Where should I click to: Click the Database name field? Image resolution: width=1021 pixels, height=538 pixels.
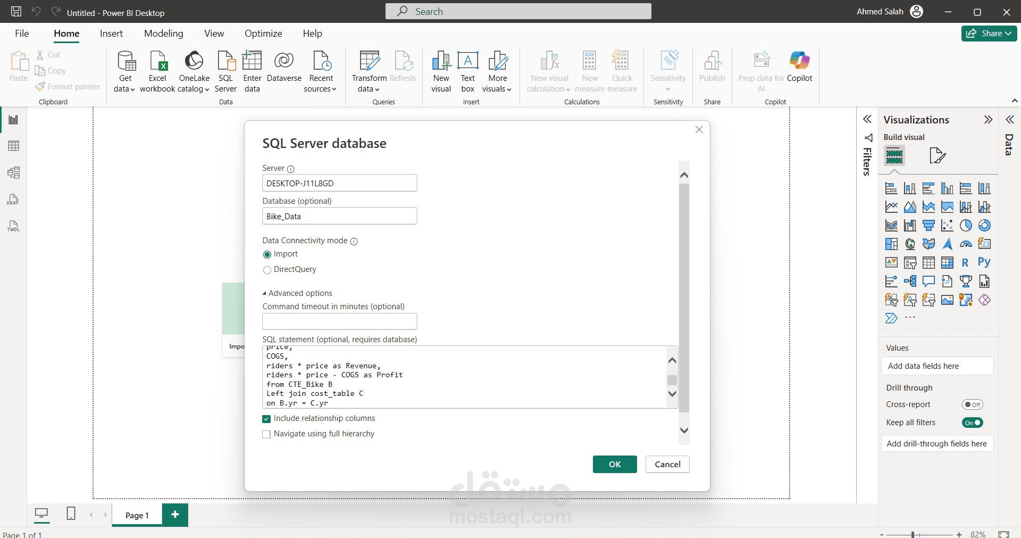click(x=340, y=216)
